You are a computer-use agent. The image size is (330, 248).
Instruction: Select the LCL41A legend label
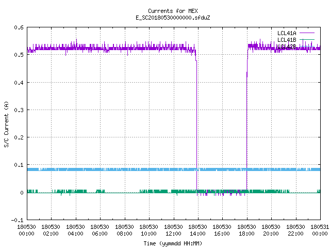287,33
